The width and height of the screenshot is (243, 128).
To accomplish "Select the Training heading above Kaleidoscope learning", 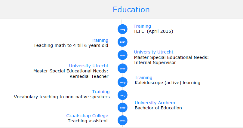I will tap(143, 78).
